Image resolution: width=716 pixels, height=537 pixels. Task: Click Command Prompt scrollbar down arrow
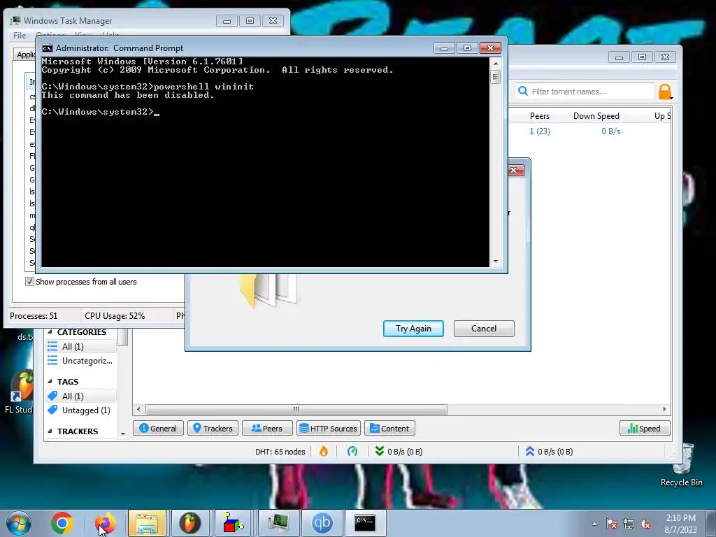[496, 262]
